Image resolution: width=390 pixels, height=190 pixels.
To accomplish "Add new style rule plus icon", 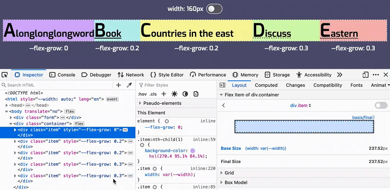I will click(x=164, y=94).
